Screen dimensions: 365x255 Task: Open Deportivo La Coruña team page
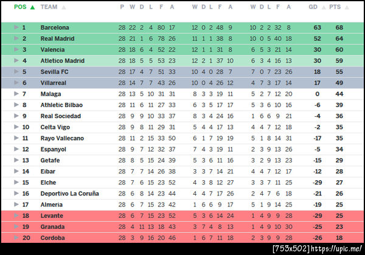(x=69, y=194)
